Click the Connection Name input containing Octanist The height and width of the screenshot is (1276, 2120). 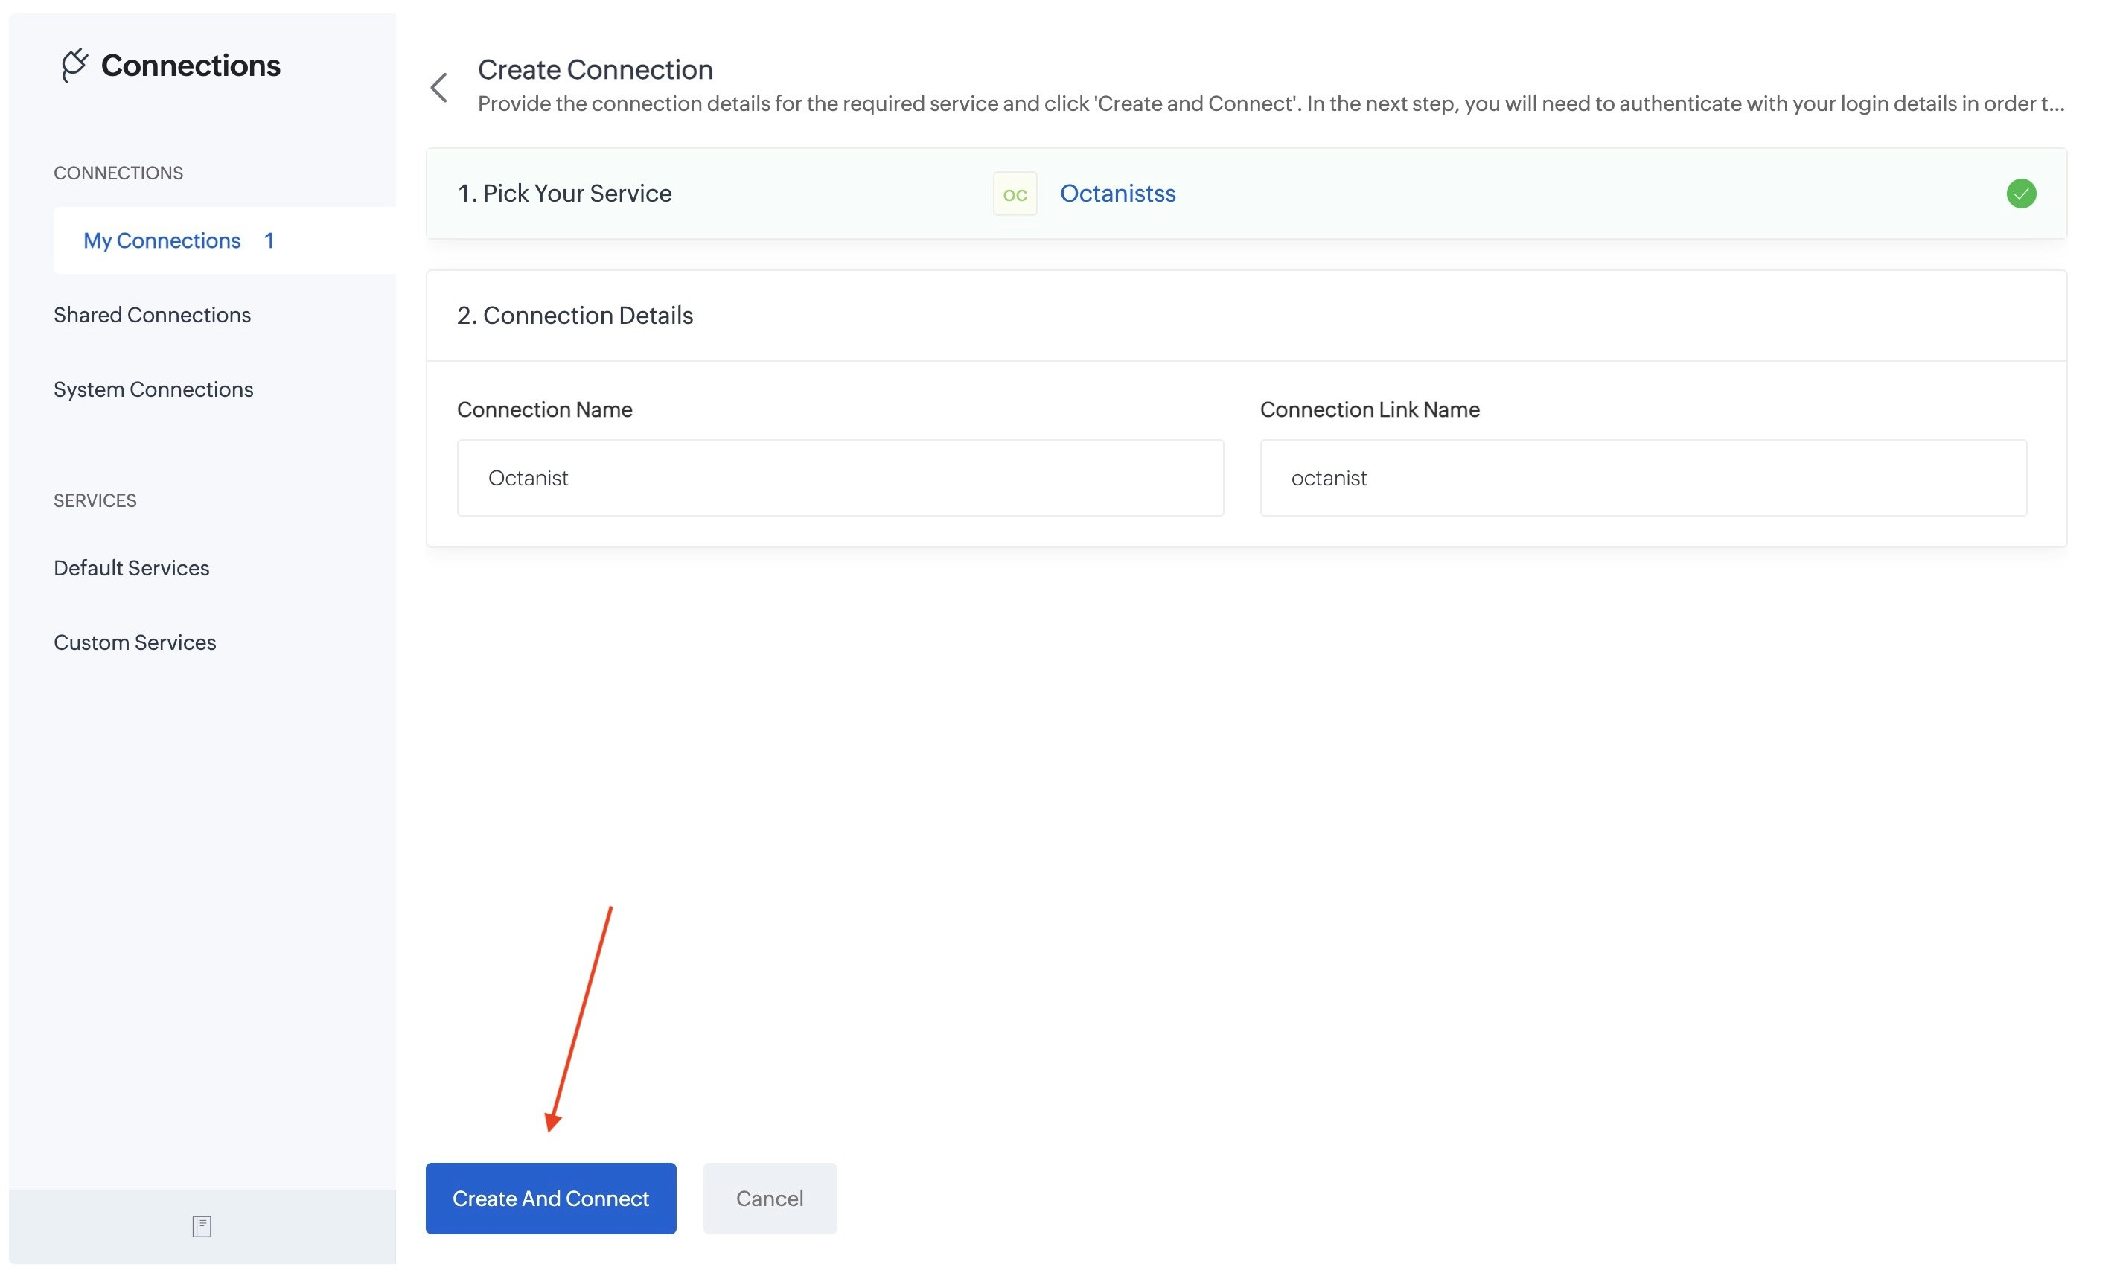click(x=840, y=477)
